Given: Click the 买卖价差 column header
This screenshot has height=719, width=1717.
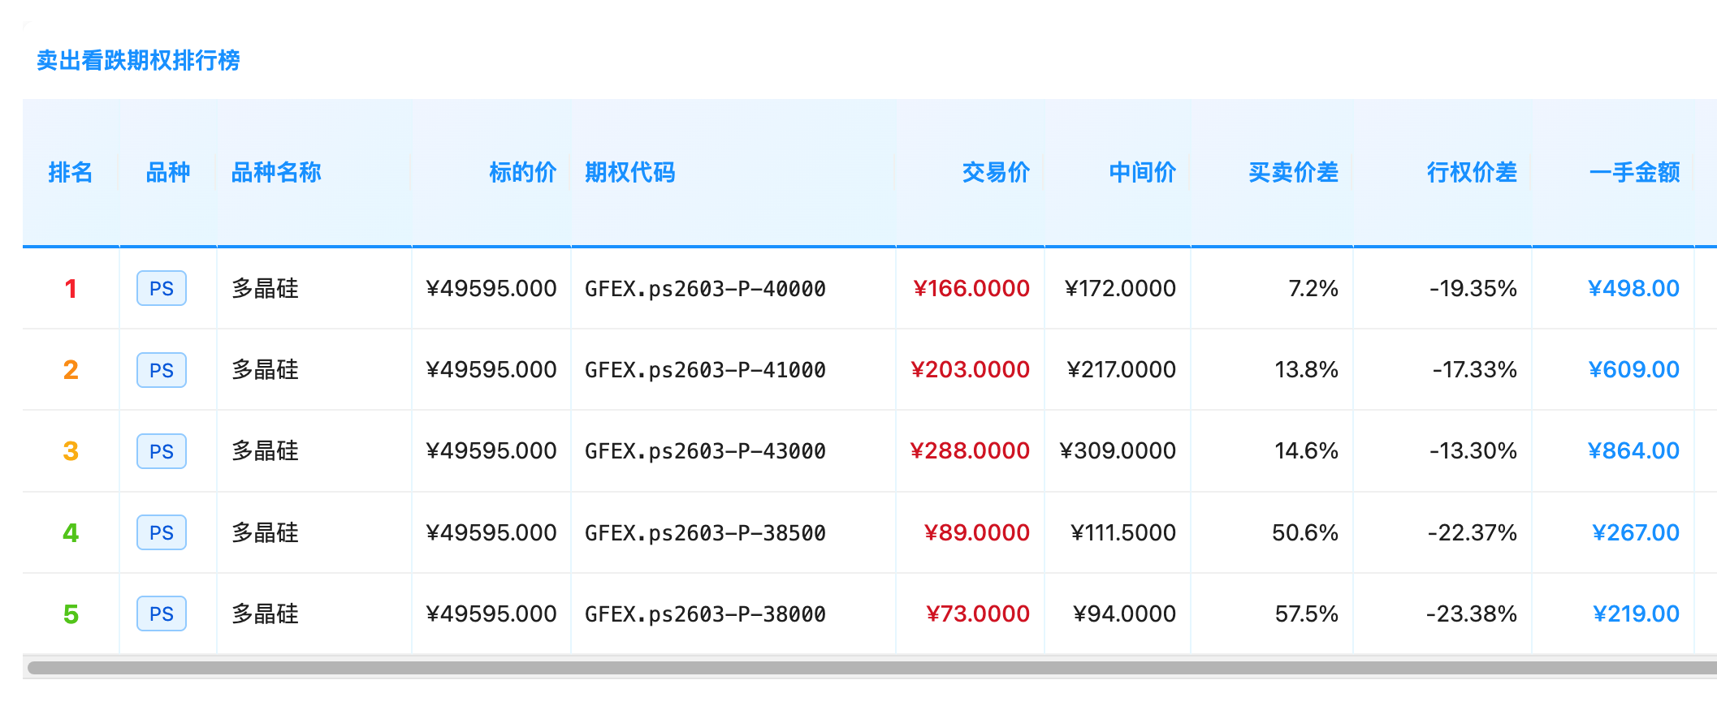Looking at the screenshot, I should [1292, 172].
